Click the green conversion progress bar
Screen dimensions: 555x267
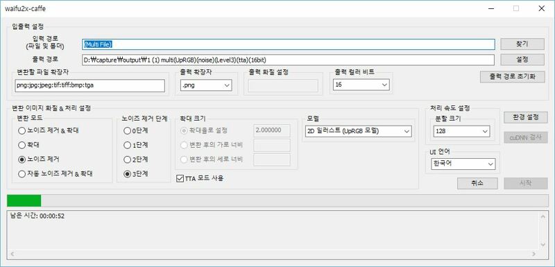[277, 200]
